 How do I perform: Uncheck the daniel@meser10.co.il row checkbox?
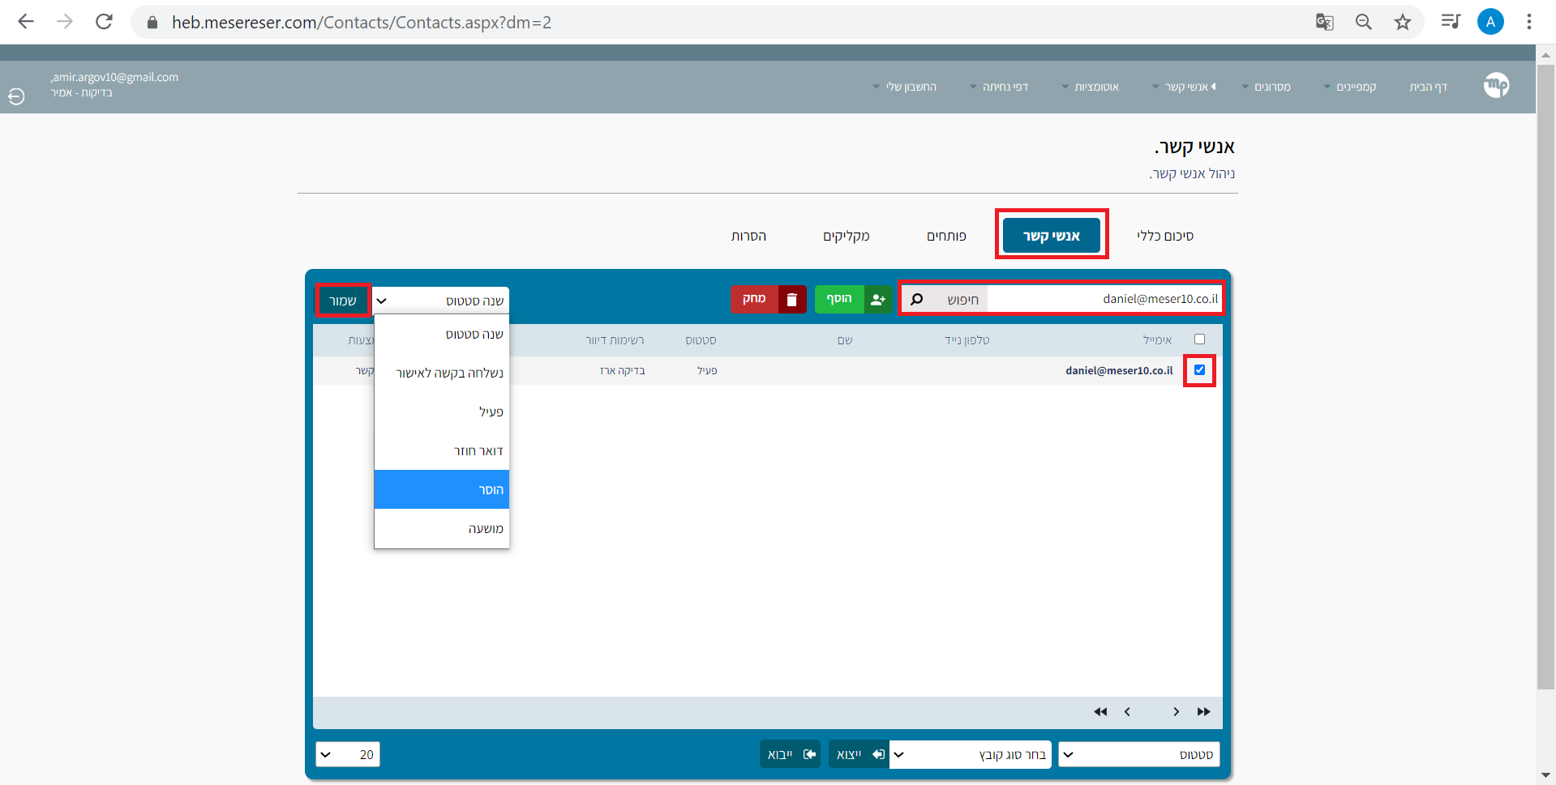pos(1199,370)
